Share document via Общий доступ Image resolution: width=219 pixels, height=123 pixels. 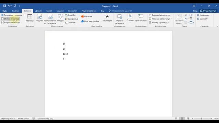pyautogui.click(x=208, y=11)
